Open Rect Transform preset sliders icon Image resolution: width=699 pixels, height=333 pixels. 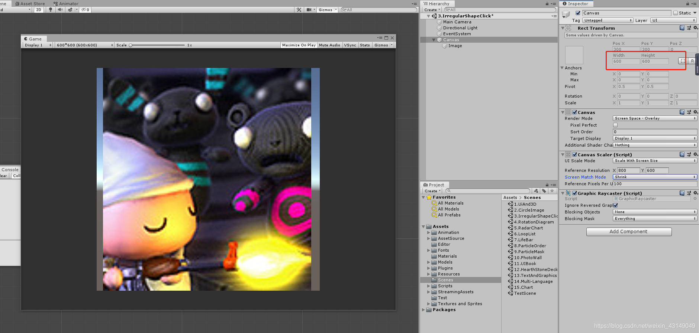(x=689, y=28)
